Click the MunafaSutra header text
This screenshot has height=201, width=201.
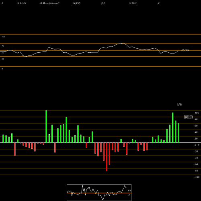pos(51,3)
